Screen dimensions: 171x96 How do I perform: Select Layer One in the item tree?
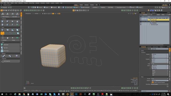(153, 21)
